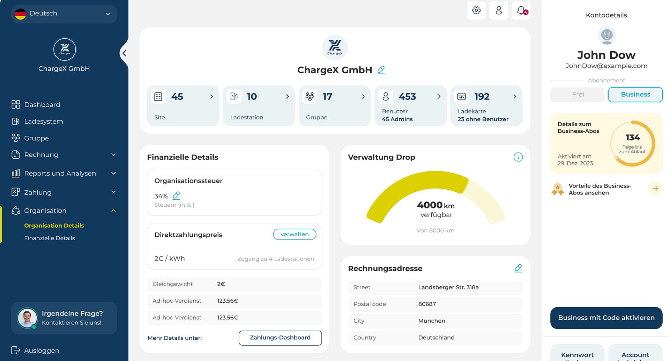Go to Dashboard in sidebar
The image size is (670, 361).
(x=42, y=105)
